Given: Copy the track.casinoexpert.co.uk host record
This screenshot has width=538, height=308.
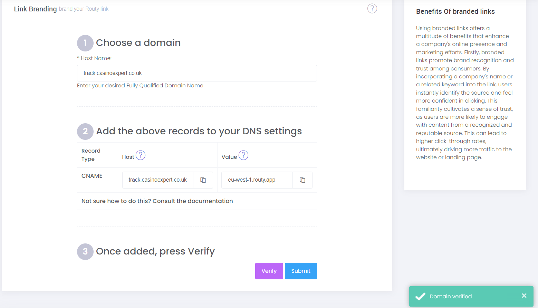Looking at the screenshot, I should pyautogui.click(x=203, y=180).
